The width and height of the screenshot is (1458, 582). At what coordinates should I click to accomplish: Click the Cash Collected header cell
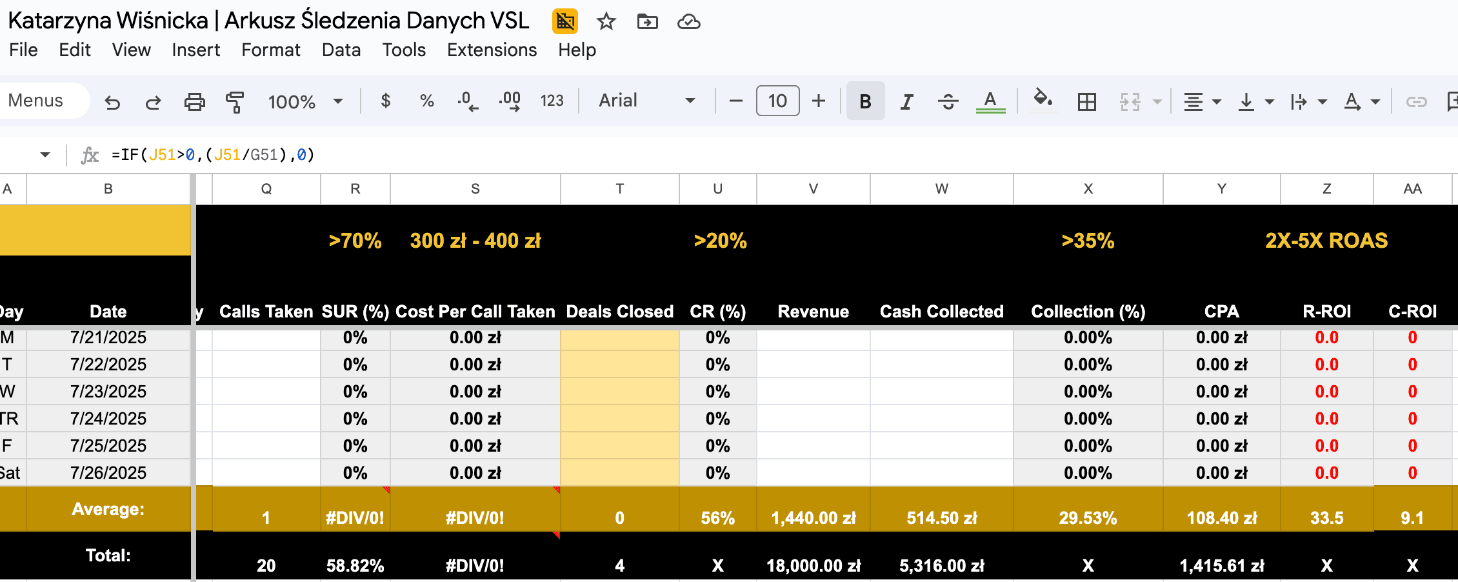point(942,312)
